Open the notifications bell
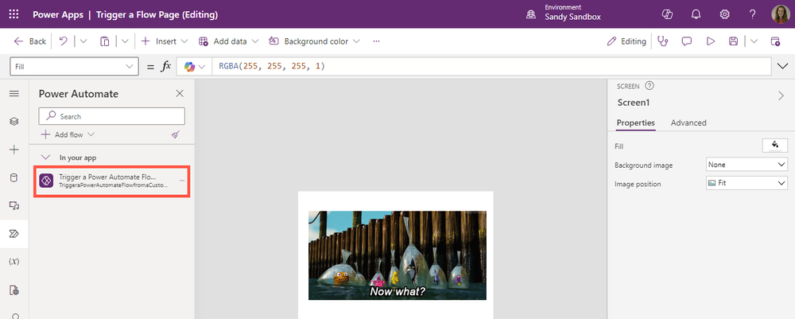Screen dimensions: 795x319 tap(696, 14)
